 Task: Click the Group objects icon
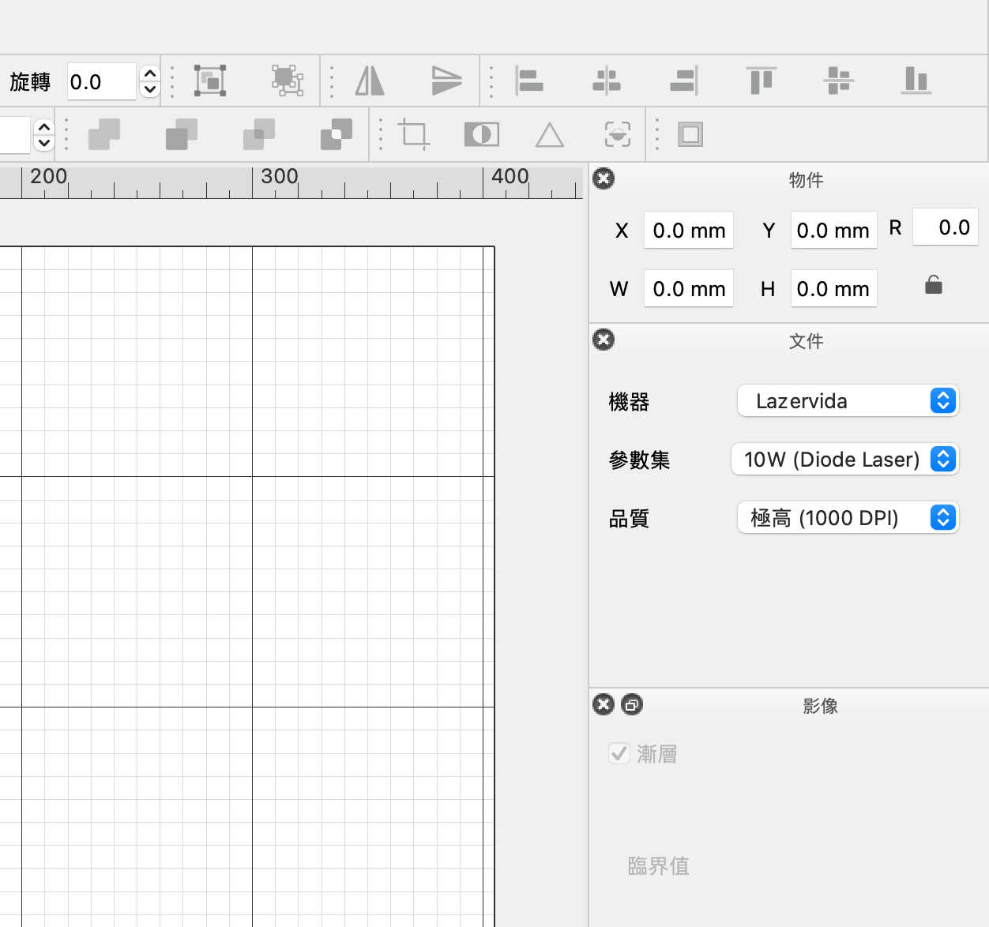pos(210,81)
